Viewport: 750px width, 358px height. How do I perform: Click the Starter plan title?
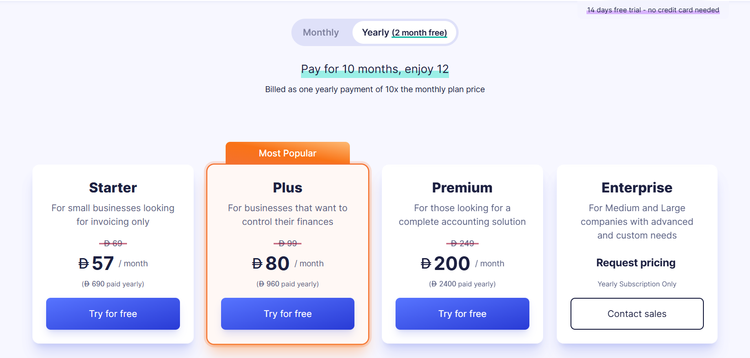[113, 187]
